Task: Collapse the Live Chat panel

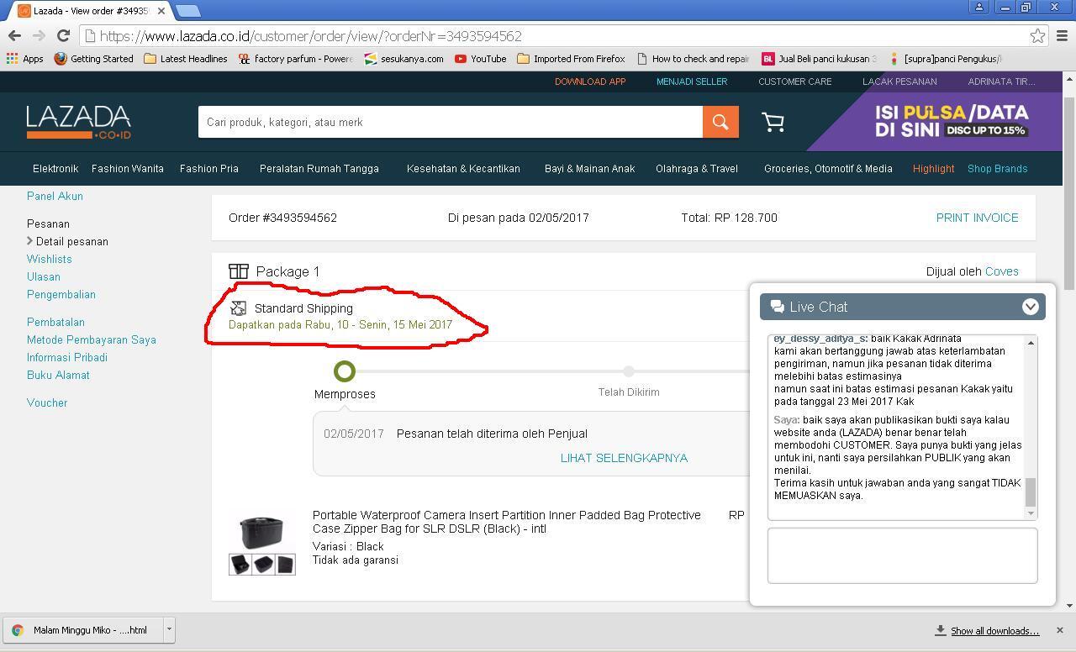Action: (1030, 307)
